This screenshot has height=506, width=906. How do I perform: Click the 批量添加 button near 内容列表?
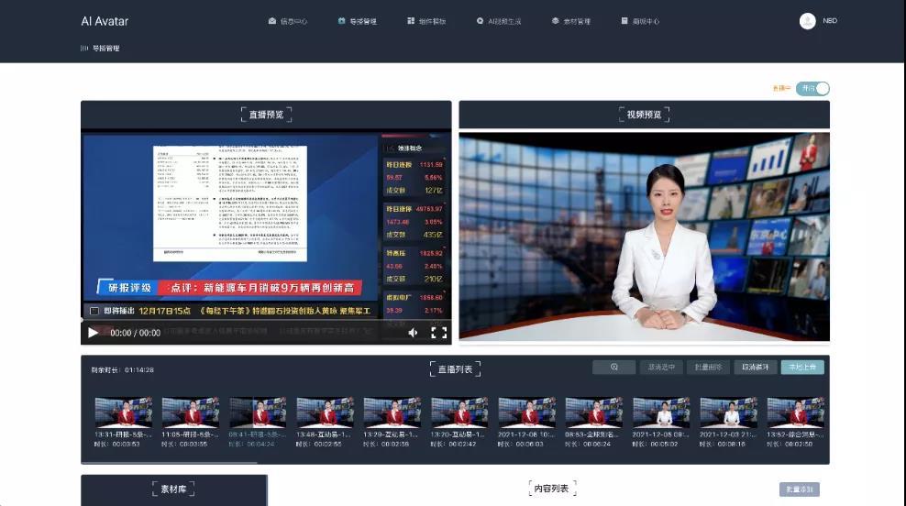coord(800,489)
